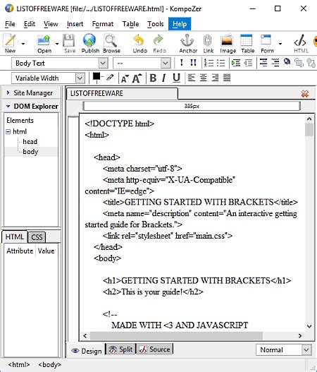Click the HTML toolbar icon
The width and height of the screenshot is (317, 372).
point(301,43)
